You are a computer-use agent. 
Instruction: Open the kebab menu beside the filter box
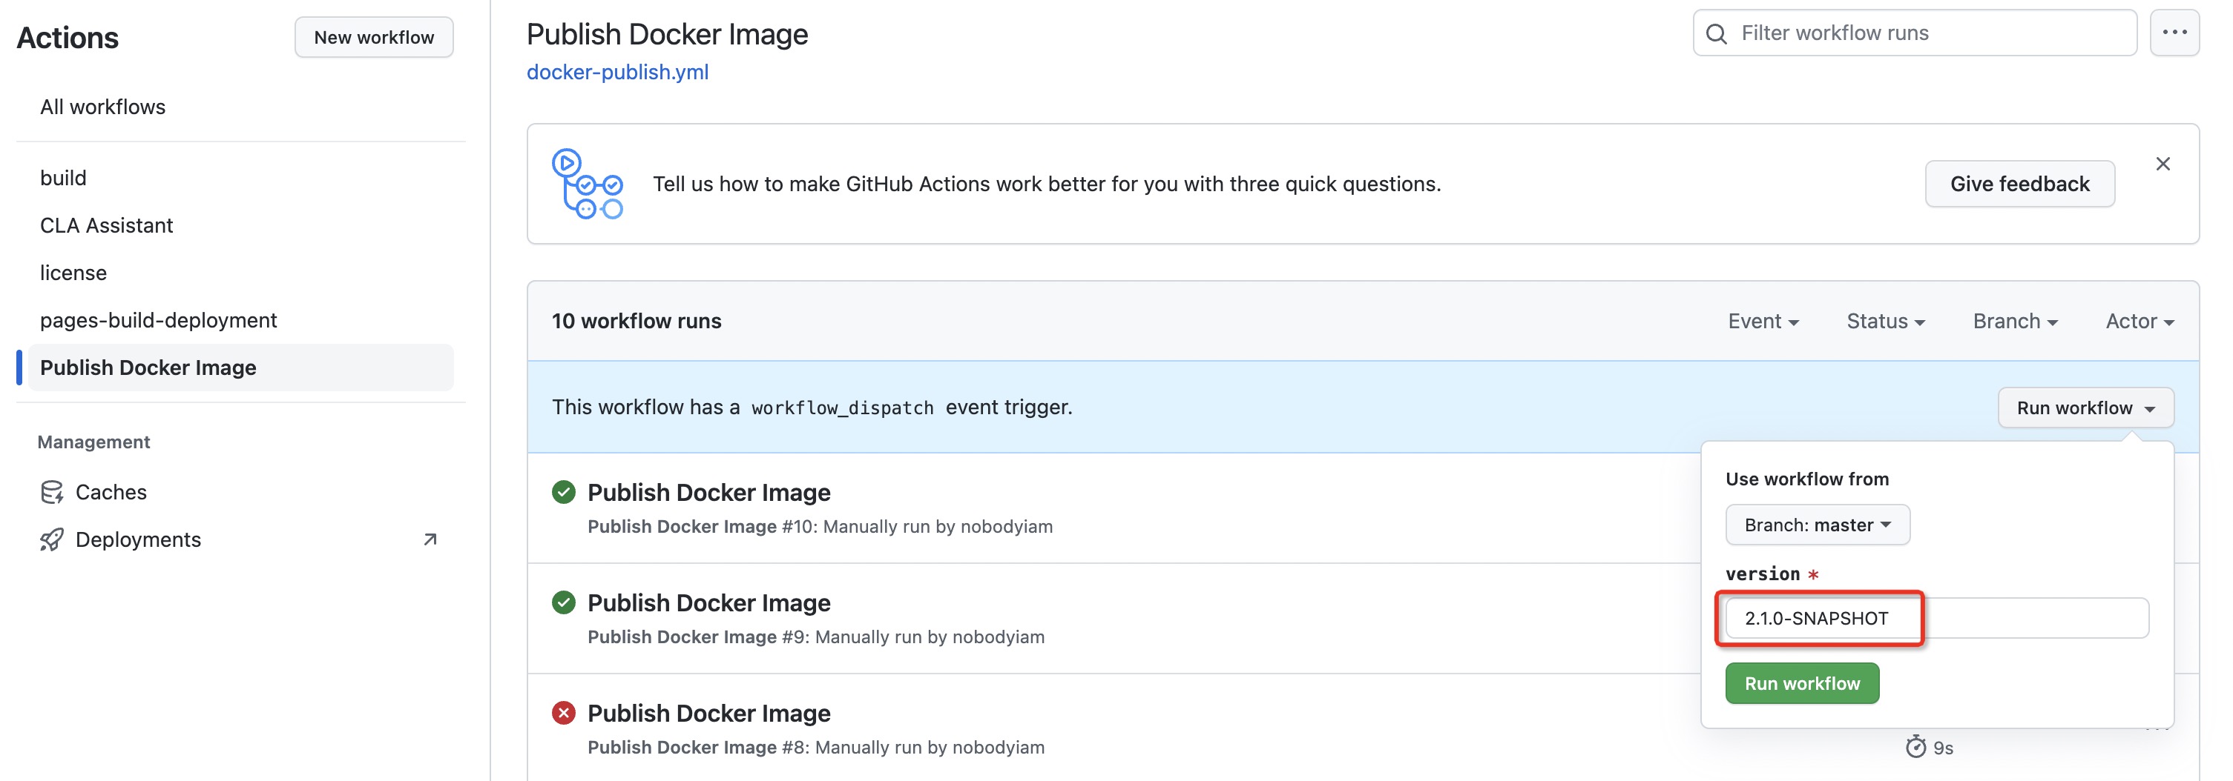click(2176, 33)
